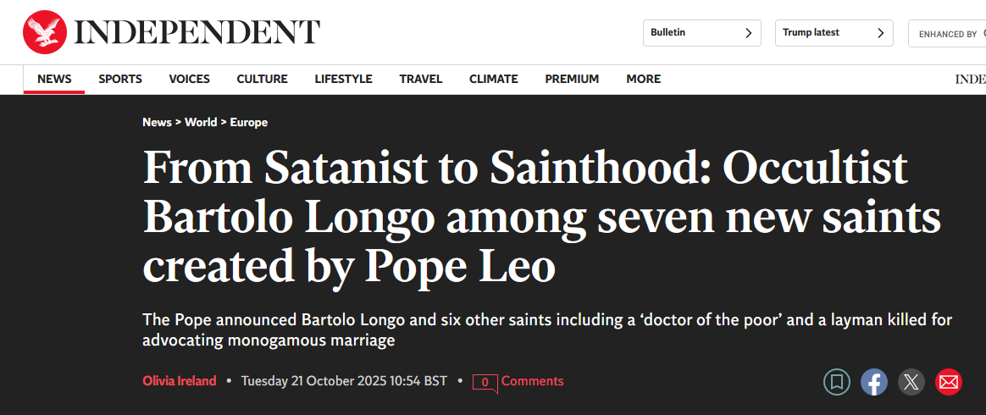Open the TRAVEL section
This screenshot has height=415, width=986.
point(421,79)
